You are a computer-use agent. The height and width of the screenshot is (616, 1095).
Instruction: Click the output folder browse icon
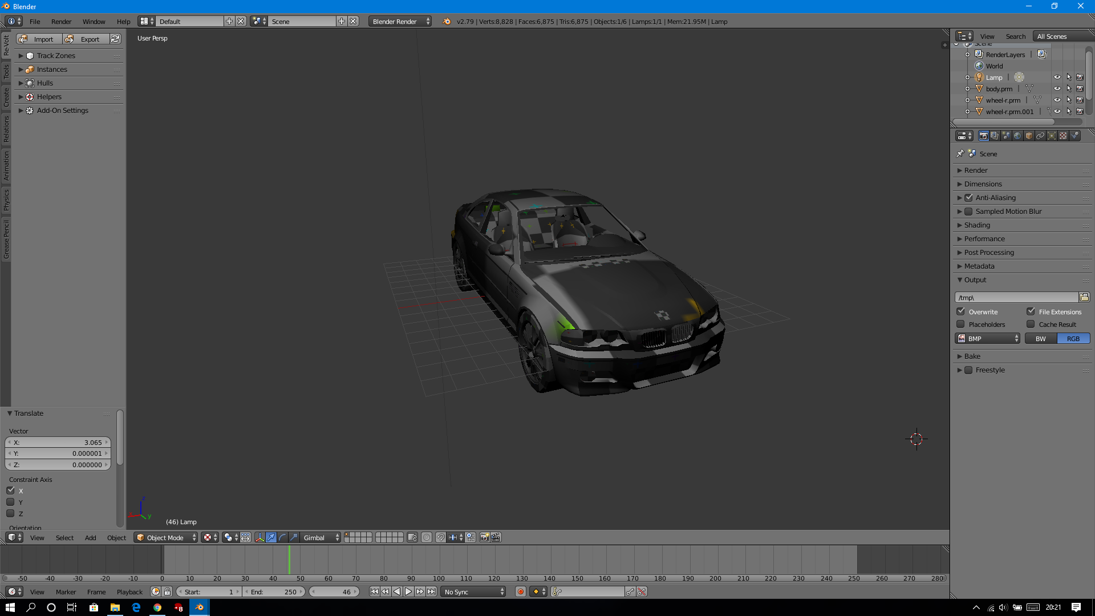1084,297
